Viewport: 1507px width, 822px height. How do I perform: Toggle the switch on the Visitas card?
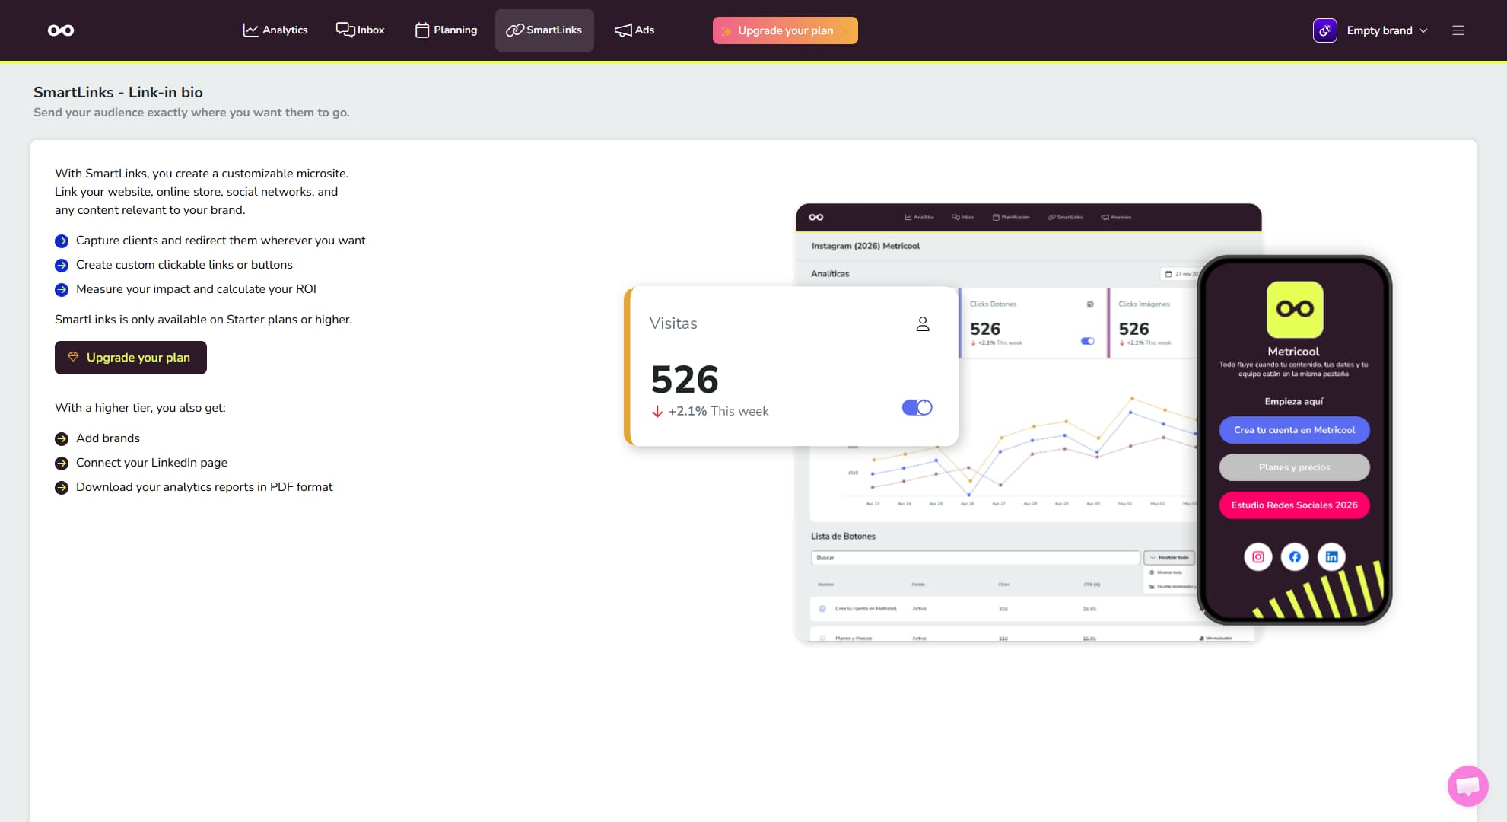click(x=917, y=407)
